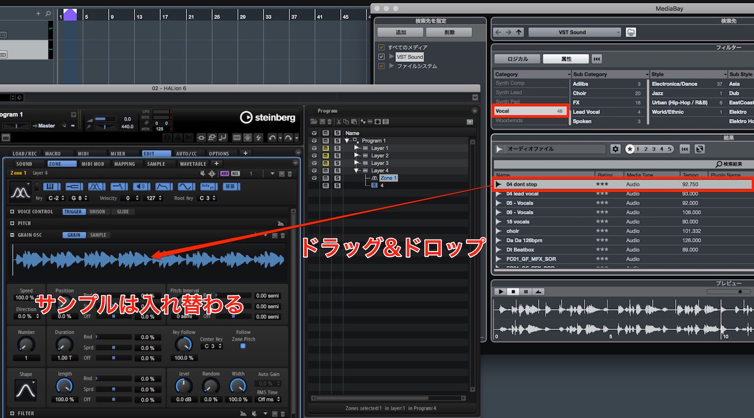Image resolution: width=754 pixels, height=418 pixels.
Task: Click the keyboard voice control section icon
Action: 51,187
